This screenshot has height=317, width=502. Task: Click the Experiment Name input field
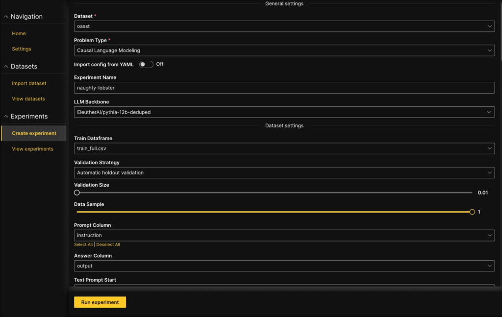[x=284, y=88]
